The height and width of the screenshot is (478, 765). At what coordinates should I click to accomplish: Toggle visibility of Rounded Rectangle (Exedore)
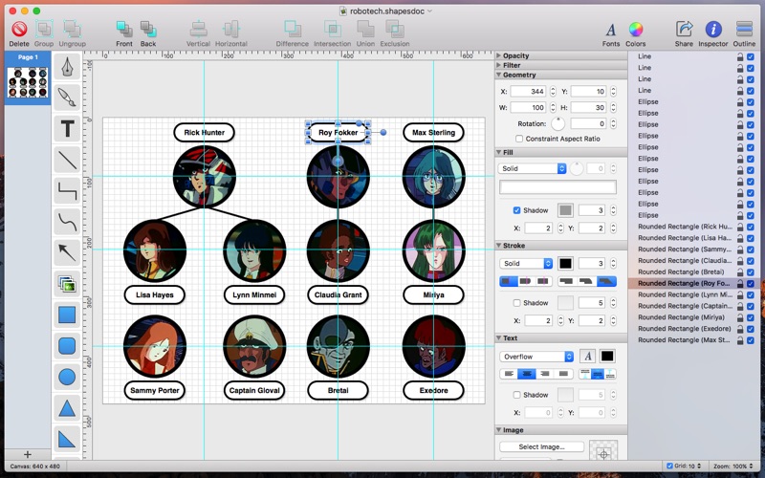pos(751,329)
